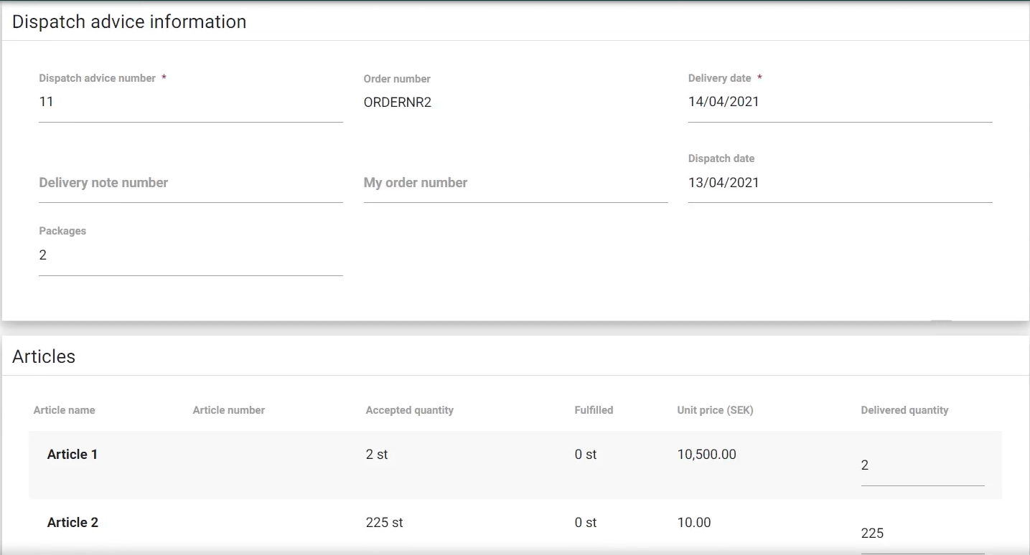Image resolution: width=1030 pixels, height=555 pixels.
Task: Click unit price 10.00
Action: click(694, 523)
